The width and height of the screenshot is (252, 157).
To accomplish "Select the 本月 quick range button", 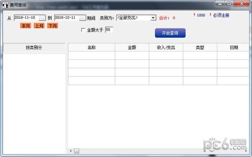I will (x=26, y=26).
